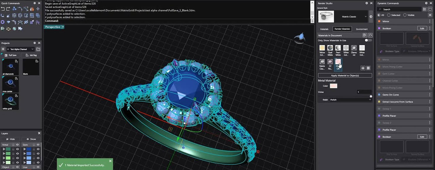
Task: Open the white gold project thumbnail
Action: pyautogui.click(x=10, y=102)
